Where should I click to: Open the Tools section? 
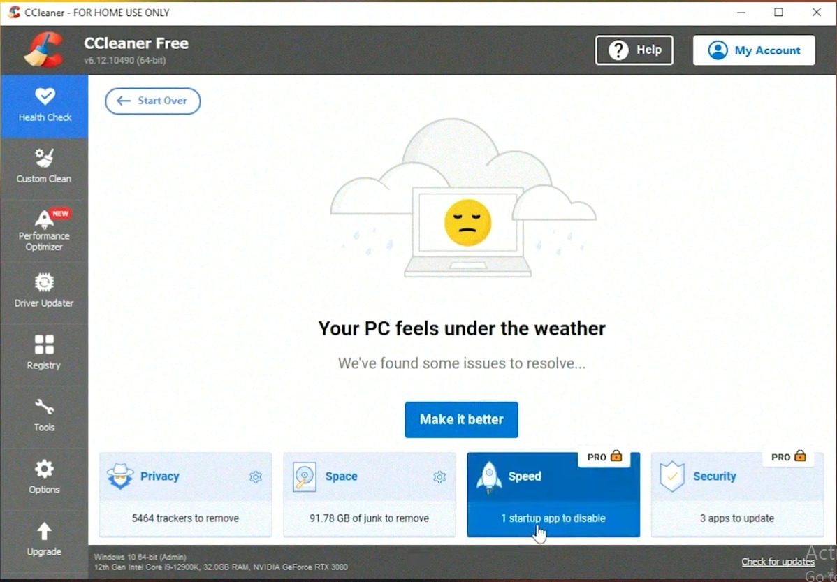coord(44,416)
